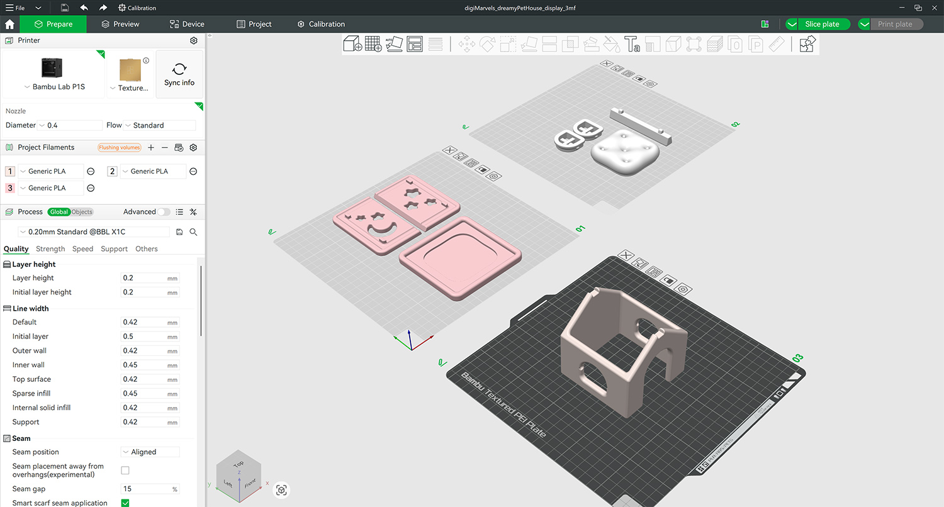
Task: Switch Process scope to Global
Action: [x=59, y=212]
